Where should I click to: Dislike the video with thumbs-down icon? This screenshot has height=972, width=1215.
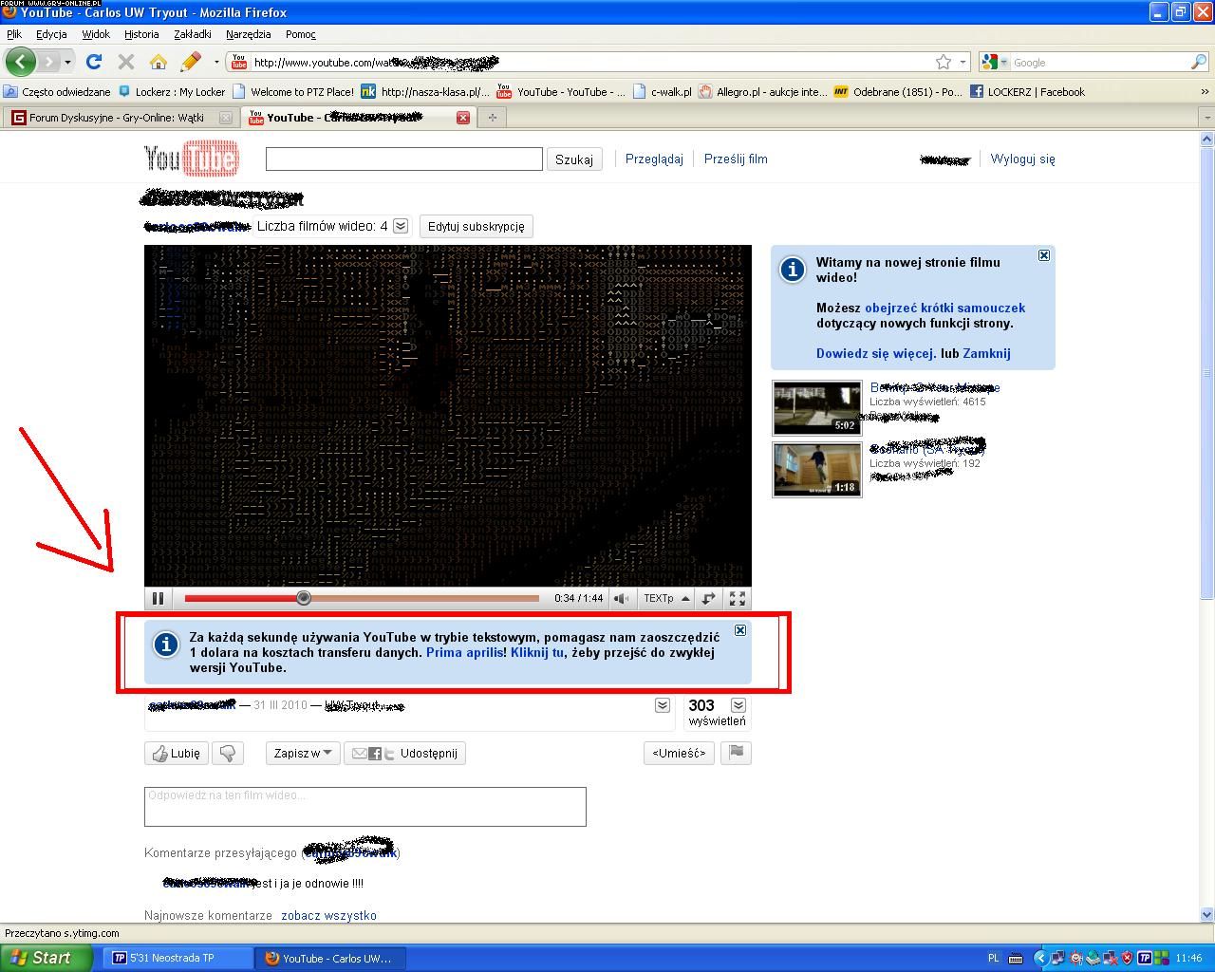(228, 753)
